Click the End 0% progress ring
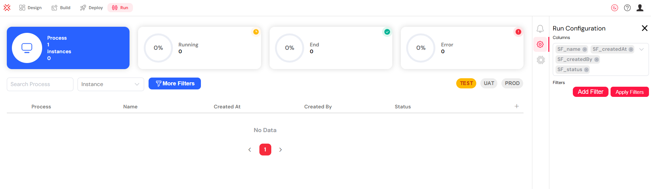The height and width of the screenshot is (189, 651). (290, 48)
